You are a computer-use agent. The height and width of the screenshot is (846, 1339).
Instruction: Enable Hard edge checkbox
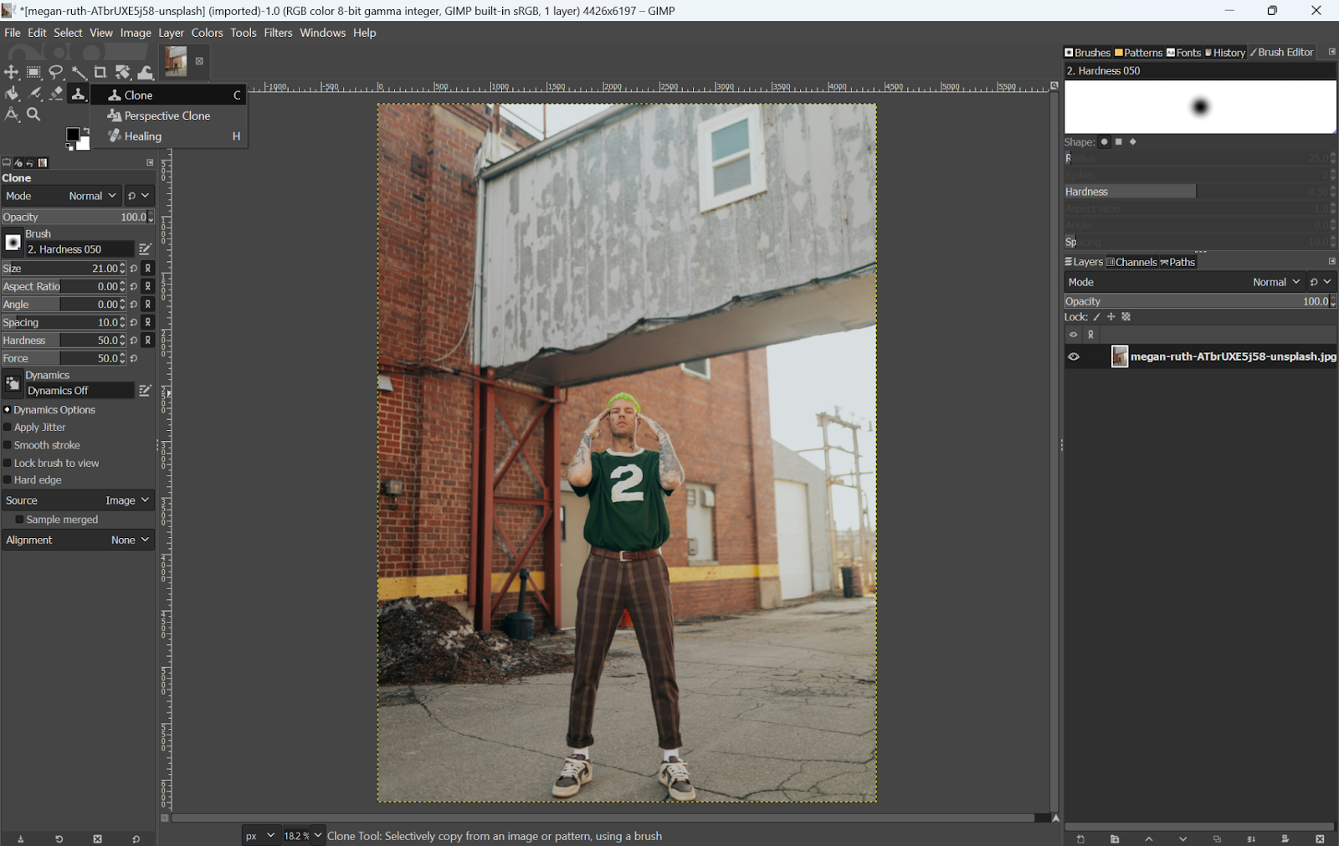click(8, 480)
